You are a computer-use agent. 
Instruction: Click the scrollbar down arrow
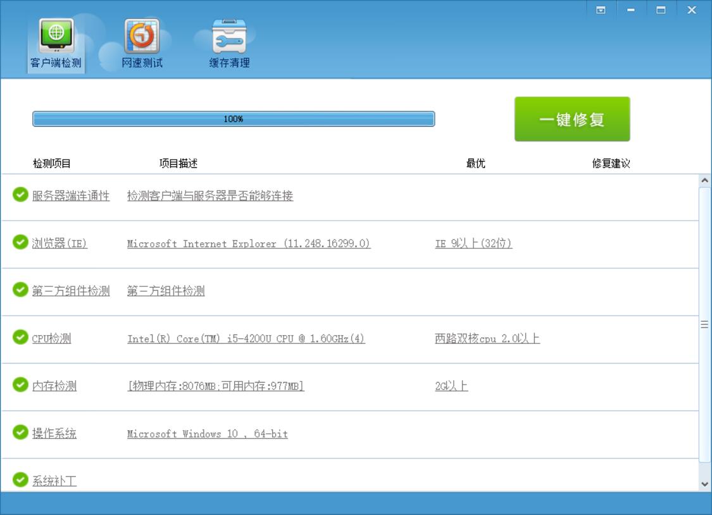(705, 484)
